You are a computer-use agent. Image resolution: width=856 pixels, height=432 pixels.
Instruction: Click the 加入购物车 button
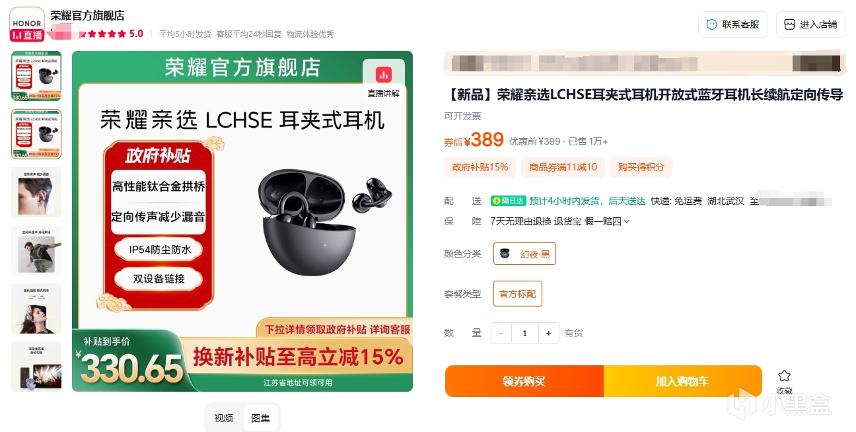tap(682, 381)
